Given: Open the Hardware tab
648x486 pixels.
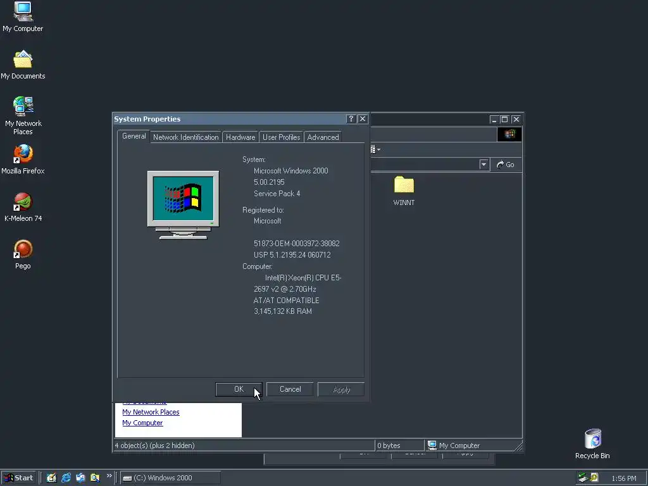Looking at the screenshot, I should pyautogui.click(x=240, y=137).
